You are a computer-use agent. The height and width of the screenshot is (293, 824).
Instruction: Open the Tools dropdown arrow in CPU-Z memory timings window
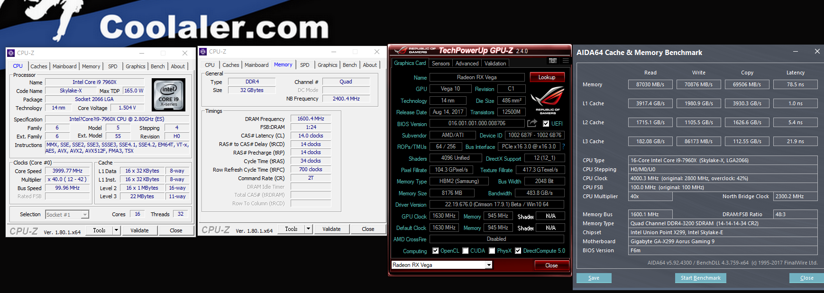pos(308,229)
